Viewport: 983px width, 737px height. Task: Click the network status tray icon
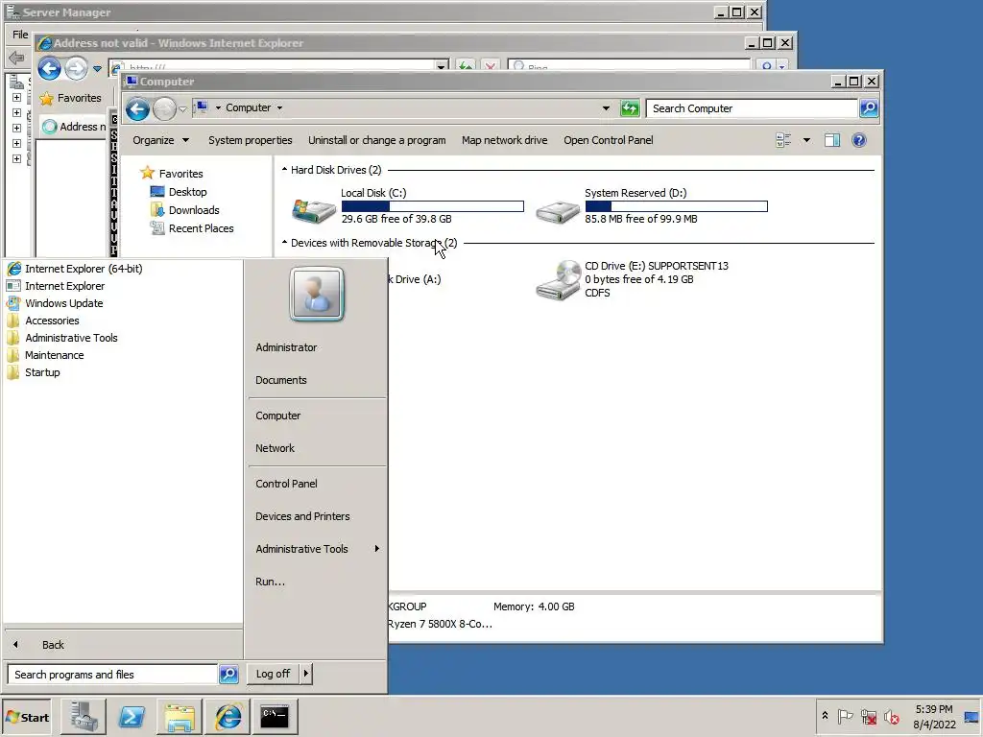[x=868, y=716]
